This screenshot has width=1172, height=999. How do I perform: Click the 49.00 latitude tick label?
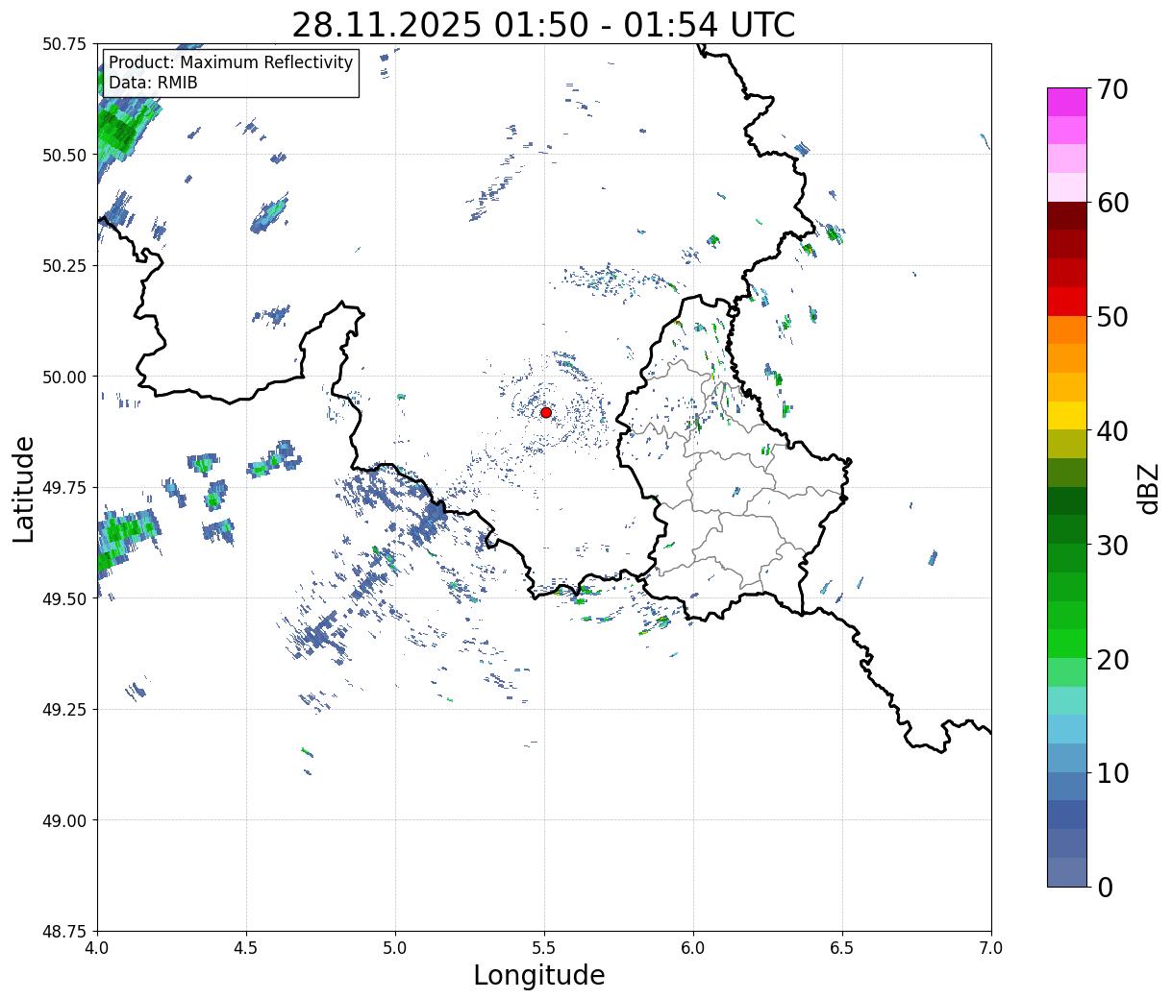point(64,820)
